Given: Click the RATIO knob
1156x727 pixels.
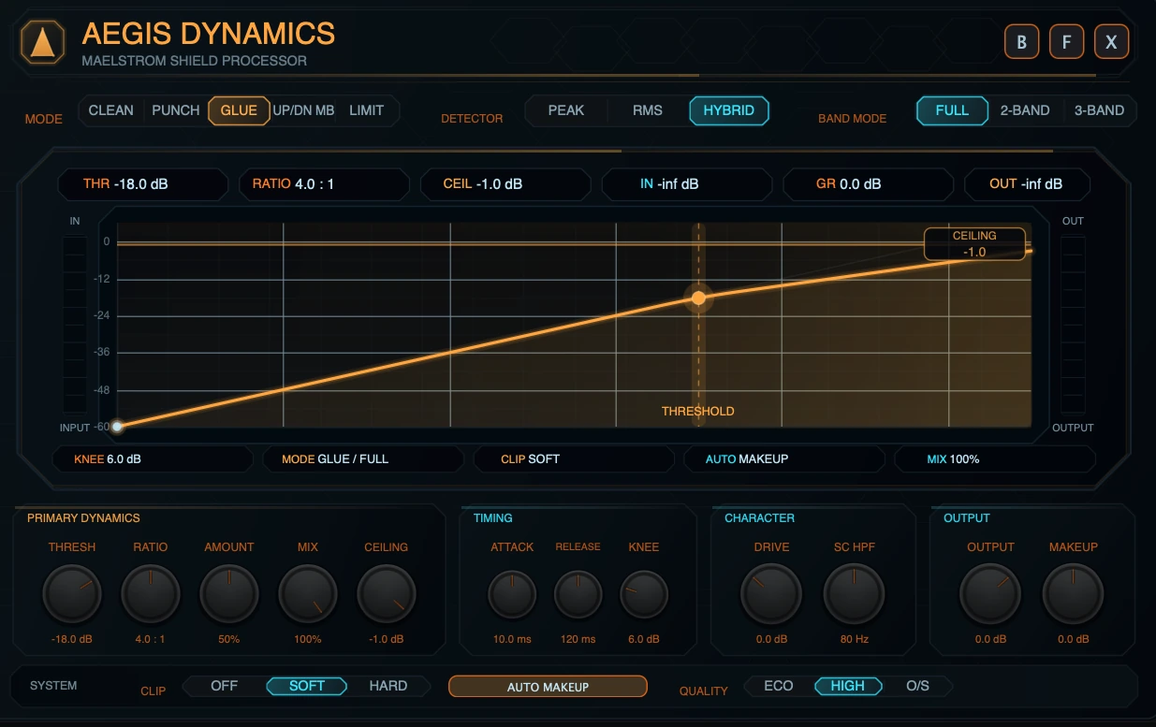Looking at the screenshot, I should pyautogui.click(x=151, y=594).
